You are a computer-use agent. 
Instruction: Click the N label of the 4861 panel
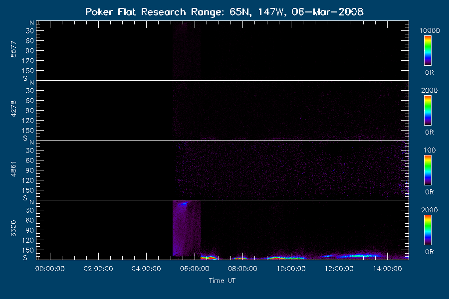tap(31, 143)
